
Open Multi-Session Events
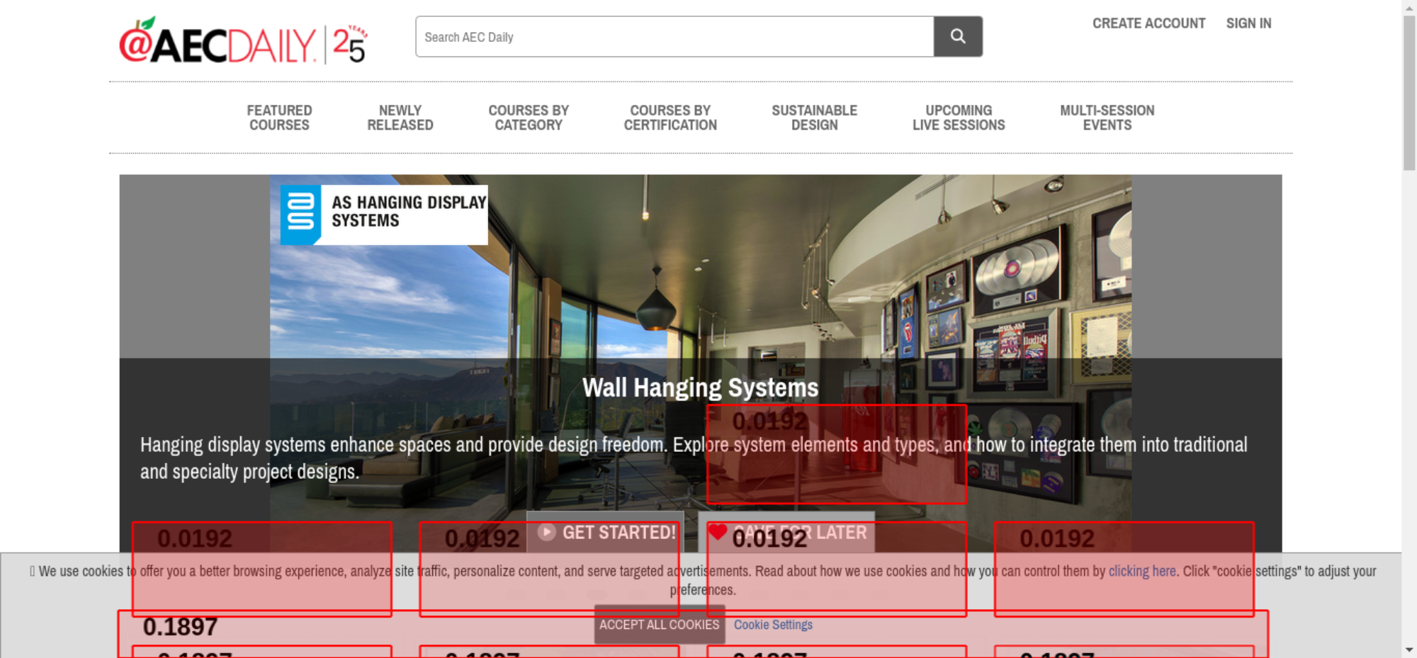point(1107,118)
